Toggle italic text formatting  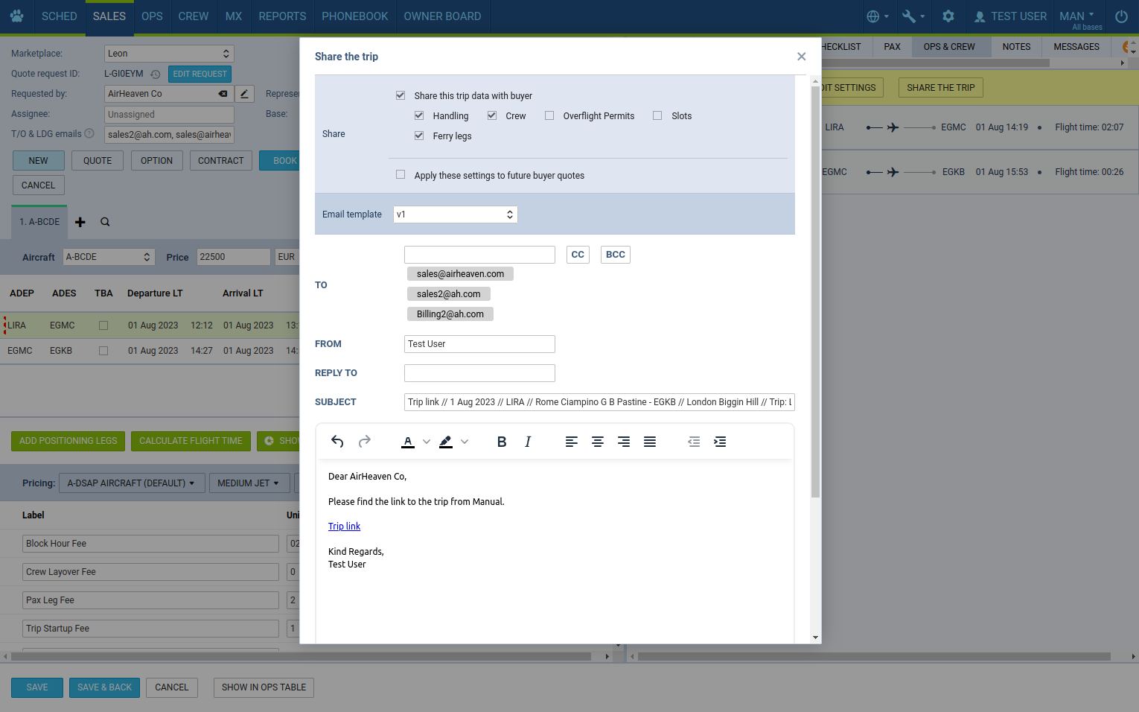pyautogui.click(x=528, y=442)
